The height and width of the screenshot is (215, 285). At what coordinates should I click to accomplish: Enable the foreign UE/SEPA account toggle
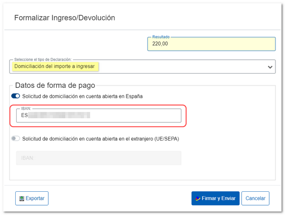[x=15, y=139]
